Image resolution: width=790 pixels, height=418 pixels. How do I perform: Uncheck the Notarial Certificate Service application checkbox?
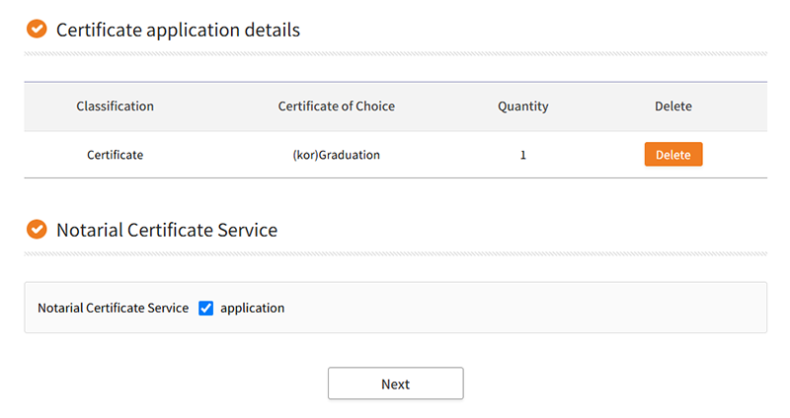pyautogui.click(x=206, y=308)
